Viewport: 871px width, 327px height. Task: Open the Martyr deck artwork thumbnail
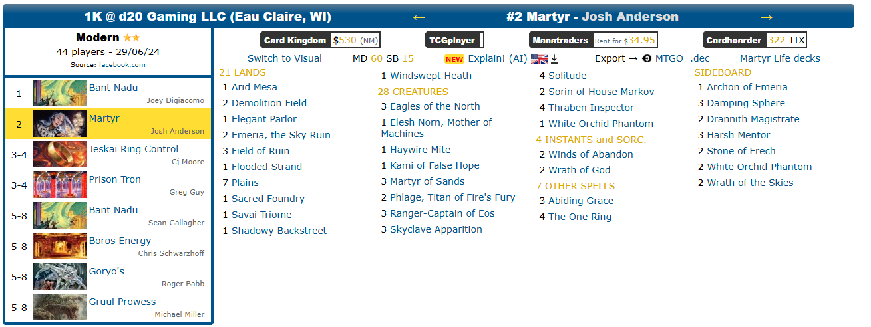tap(60, 124)
